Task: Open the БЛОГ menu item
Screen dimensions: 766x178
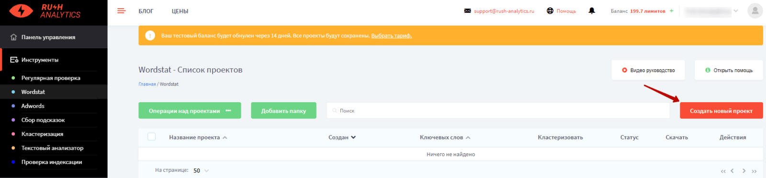Action: pos(146,11)
